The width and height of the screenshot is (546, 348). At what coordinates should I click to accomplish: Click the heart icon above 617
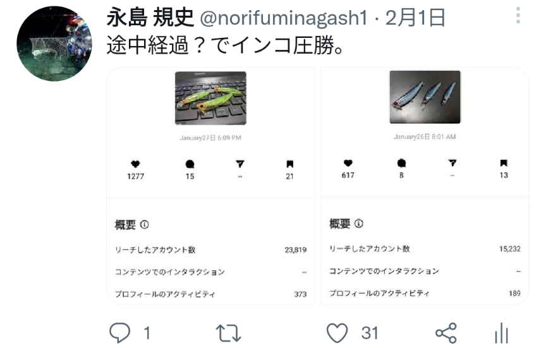point(348,162)
